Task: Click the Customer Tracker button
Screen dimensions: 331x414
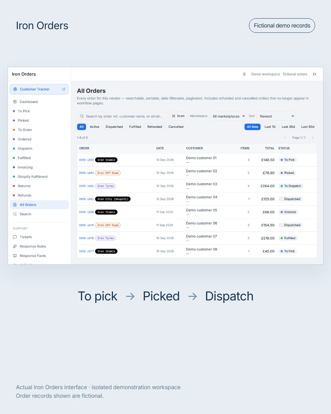Action: coord(39,89)
